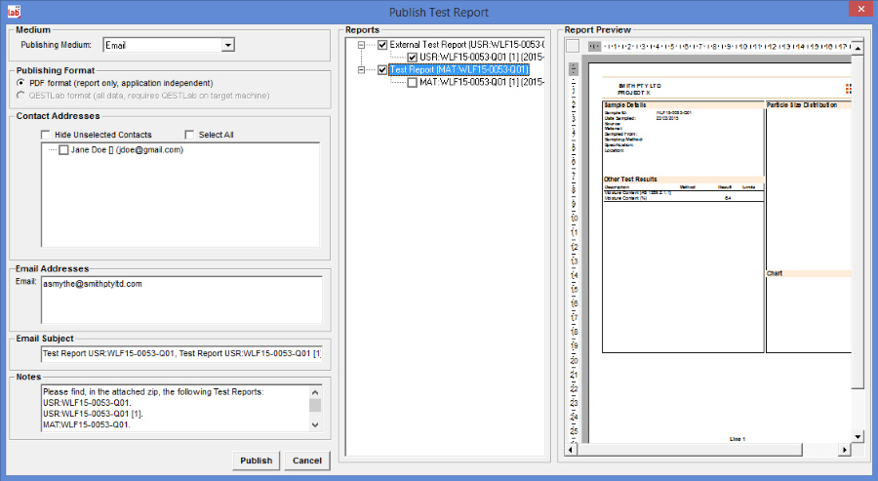Check the MAT:WLF15-0053-Q01 [1] report checkbox
The width and height of the screenshot is (878, 481).
coord(412,83)
